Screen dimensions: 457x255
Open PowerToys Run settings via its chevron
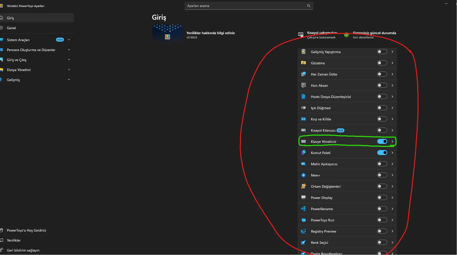pyautogui.click(x=392, y=220)
